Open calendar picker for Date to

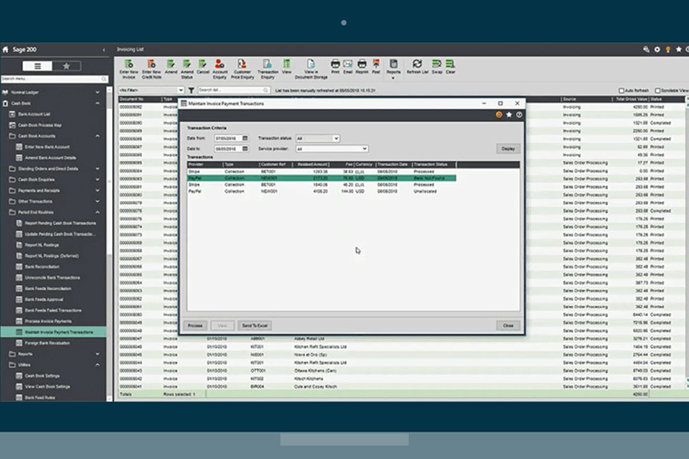tap(245, 149)
